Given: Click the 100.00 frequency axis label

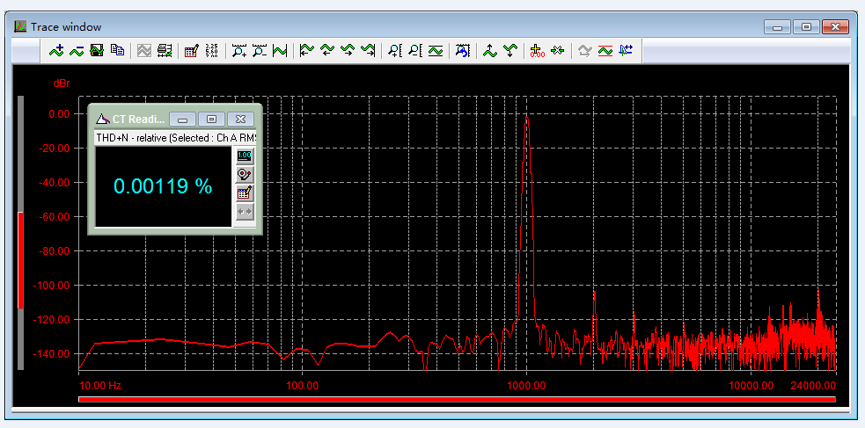Looking at the screenshot, I should 303,386.
